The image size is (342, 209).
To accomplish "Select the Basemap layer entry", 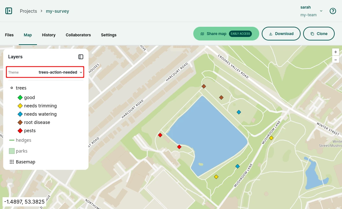I will tap(25, 162).
